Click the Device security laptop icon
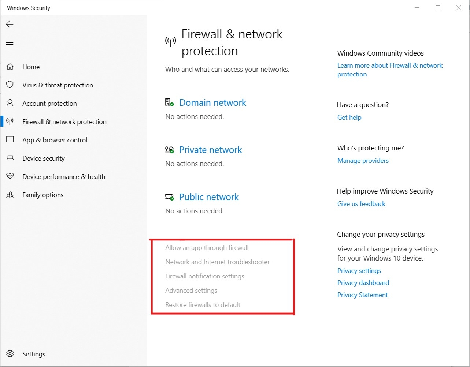Screen dimensions: 470x367 pos(10,158)
